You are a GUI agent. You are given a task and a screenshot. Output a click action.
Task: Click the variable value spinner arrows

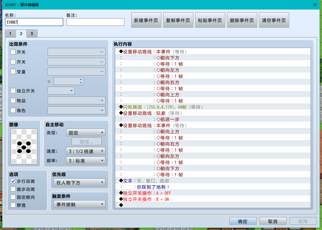point(81,81)
